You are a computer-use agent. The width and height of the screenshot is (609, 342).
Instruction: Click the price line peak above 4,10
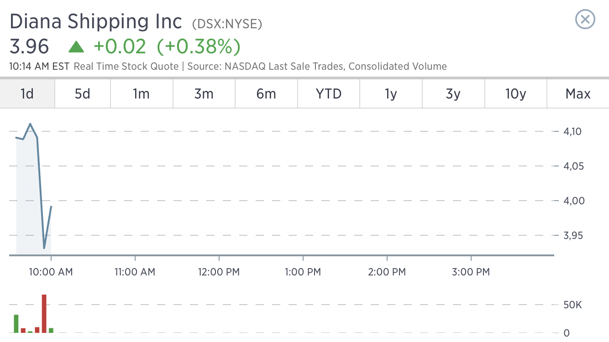(x=30, y=124)
